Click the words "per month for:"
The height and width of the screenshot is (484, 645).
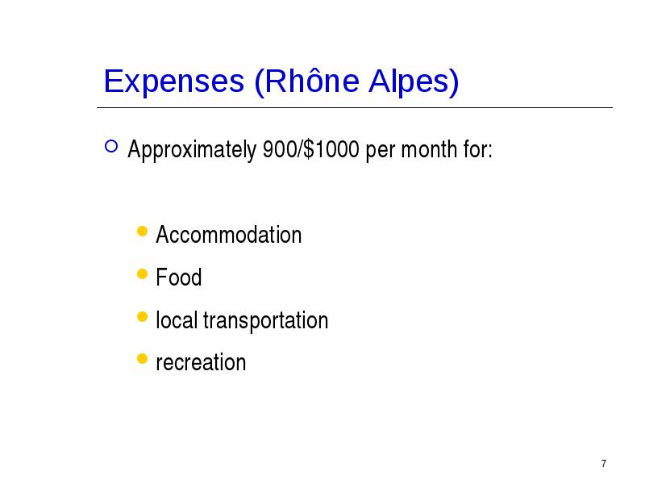[x=429, y=150]
